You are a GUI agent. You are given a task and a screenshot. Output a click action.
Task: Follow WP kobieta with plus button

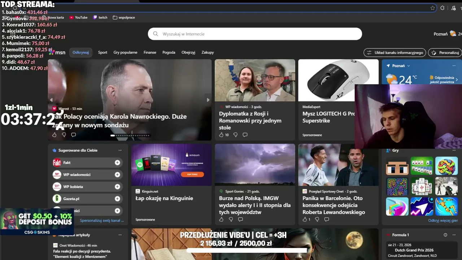point(117,187)
